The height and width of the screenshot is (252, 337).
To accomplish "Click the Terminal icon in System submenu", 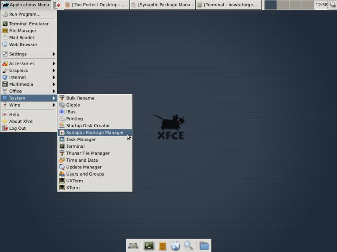I will 62,146.
